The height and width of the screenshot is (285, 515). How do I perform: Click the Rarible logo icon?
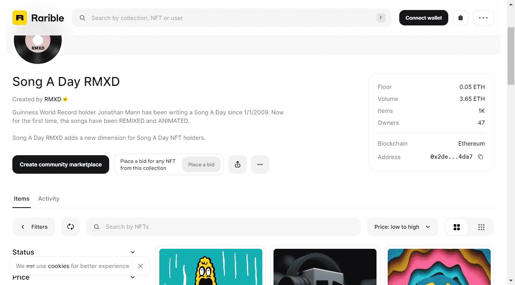[x=20, y=18]
